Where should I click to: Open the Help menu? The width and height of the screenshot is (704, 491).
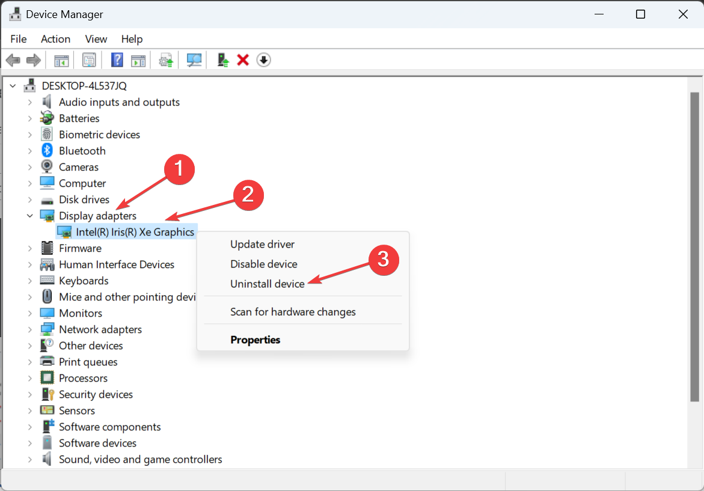click(132, 39)
